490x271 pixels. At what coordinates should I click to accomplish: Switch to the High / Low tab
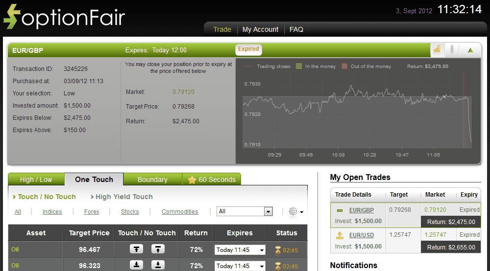click(36, 180)
